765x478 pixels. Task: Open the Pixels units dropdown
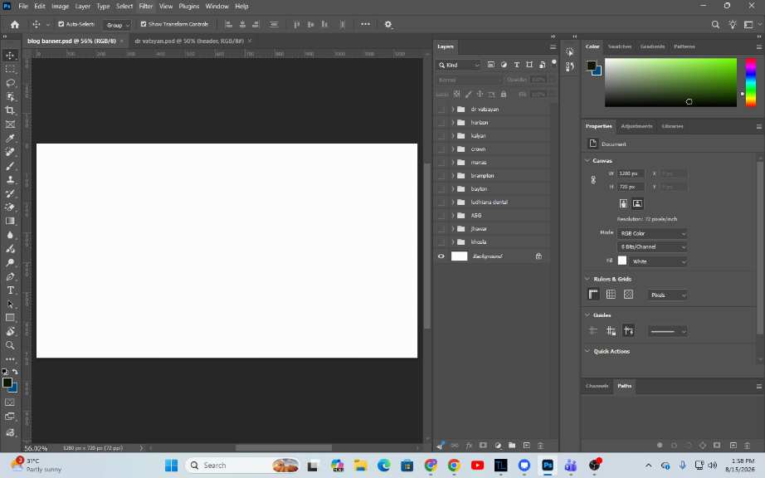pos(668,295)
